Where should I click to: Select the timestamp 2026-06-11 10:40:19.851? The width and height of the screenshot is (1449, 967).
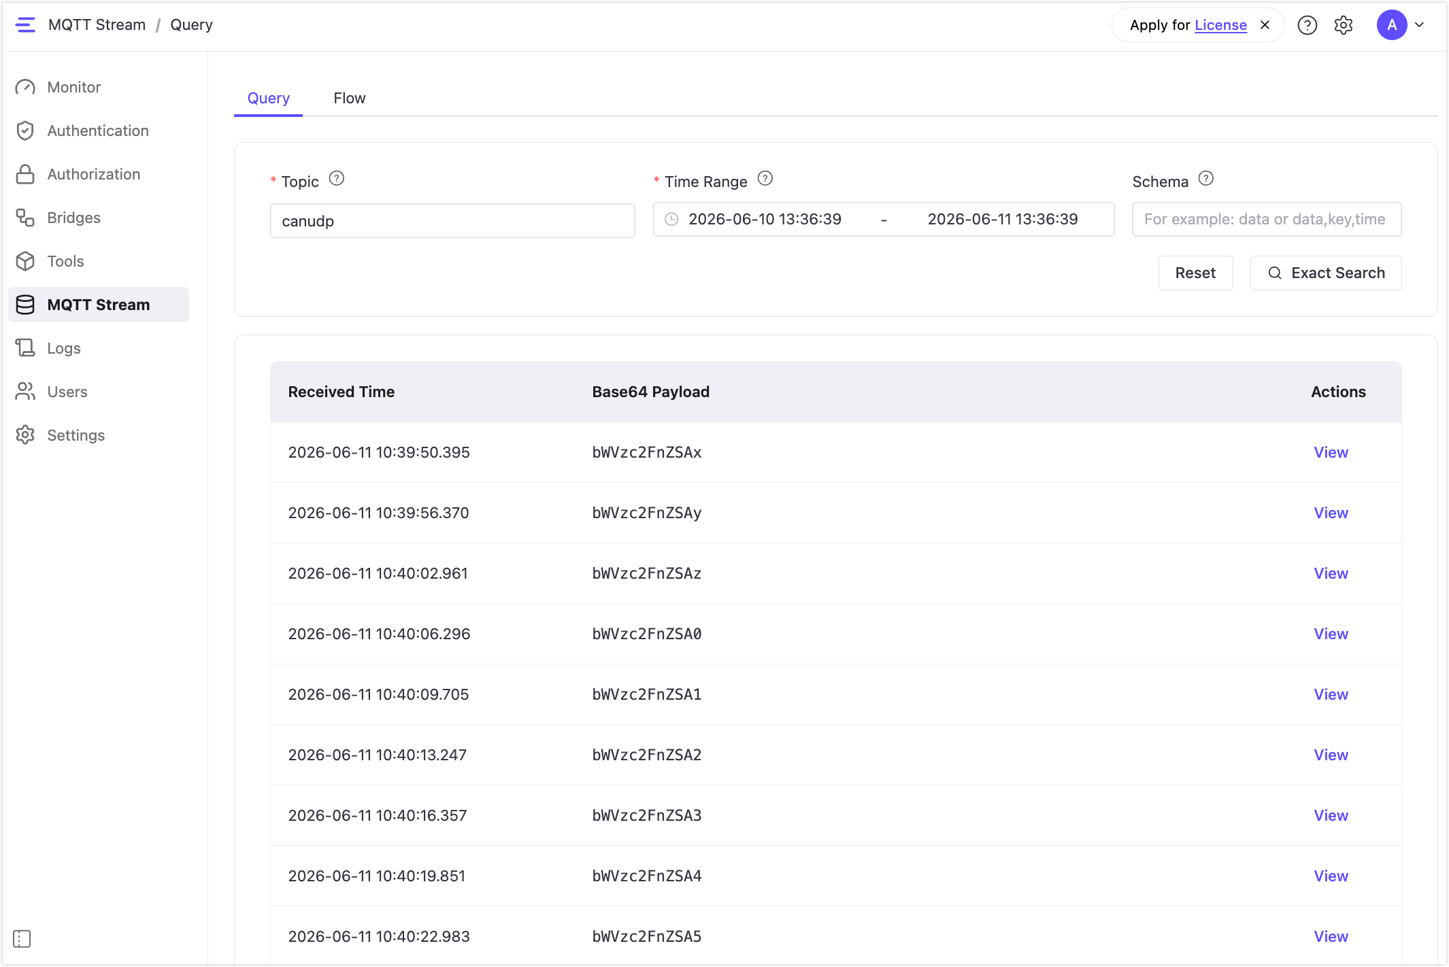coord(377,876)
